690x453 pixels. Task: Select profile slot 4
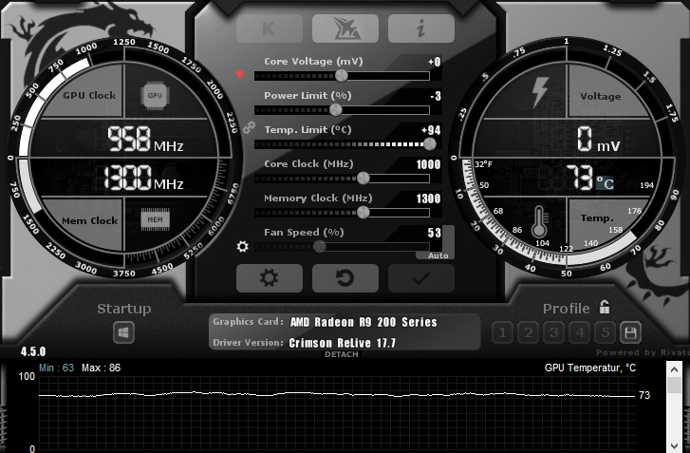[580, 332]
